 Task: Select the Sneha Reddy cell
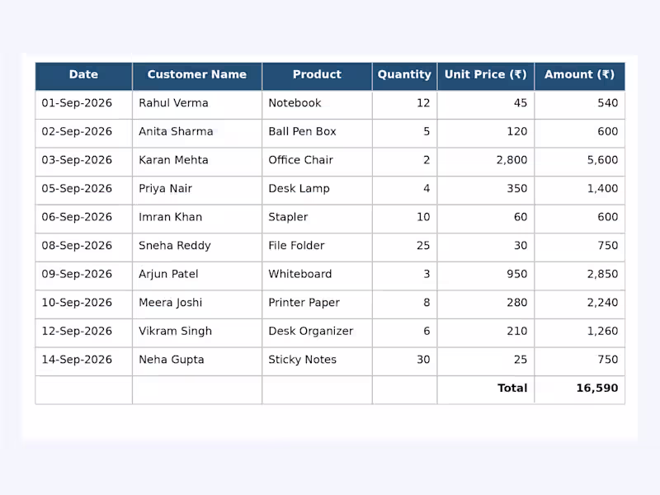coord(197,247)
